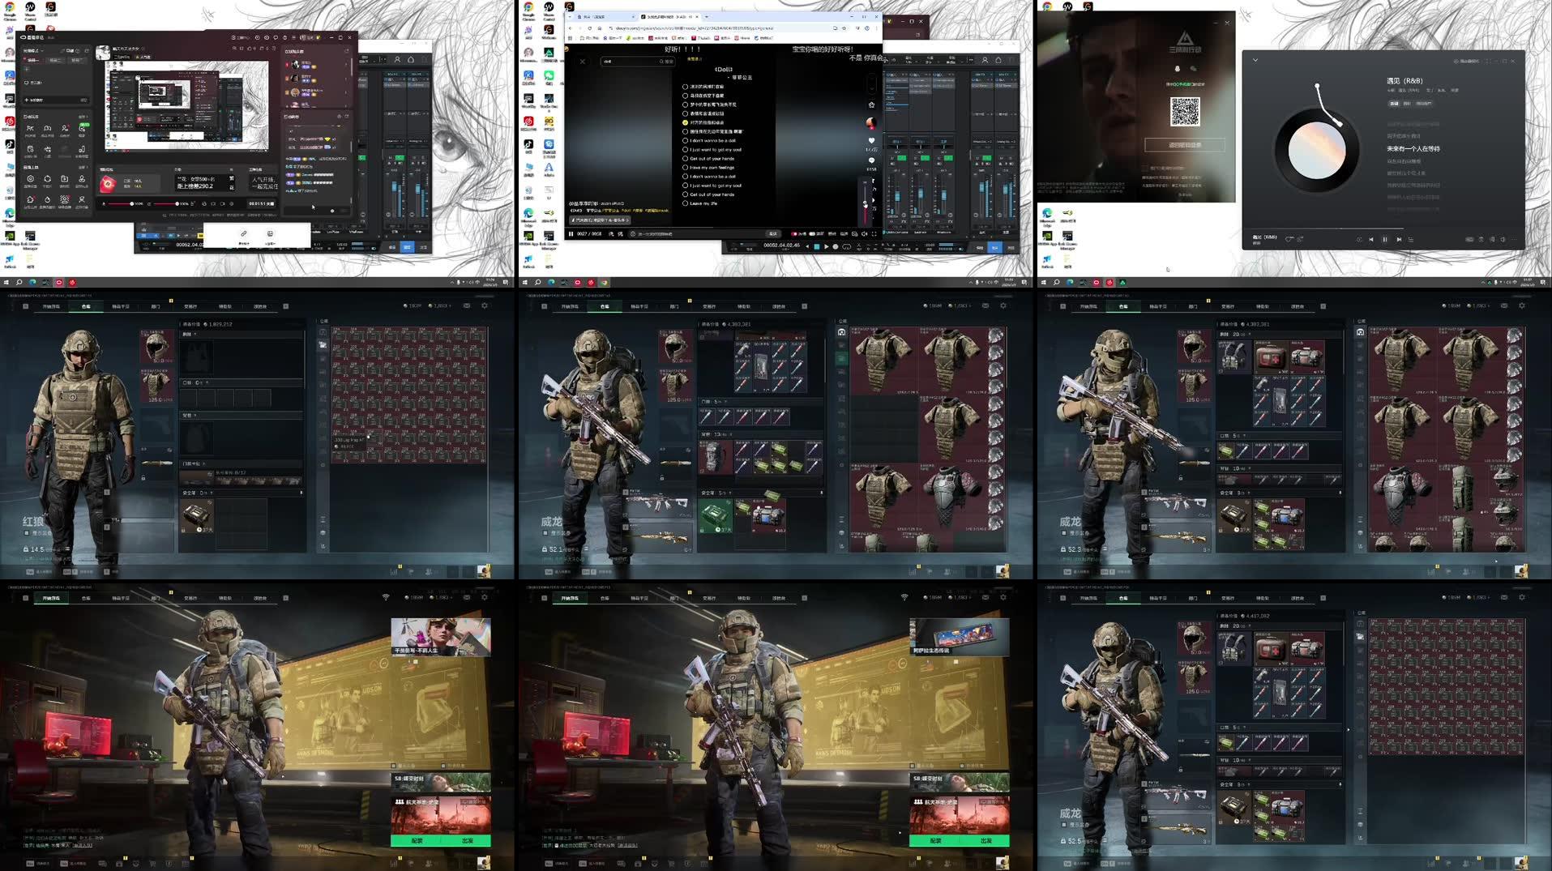Click the streamer avatar beside the Douyin video
This screenshot has width=1552, height=871.
tap(870, 123)
